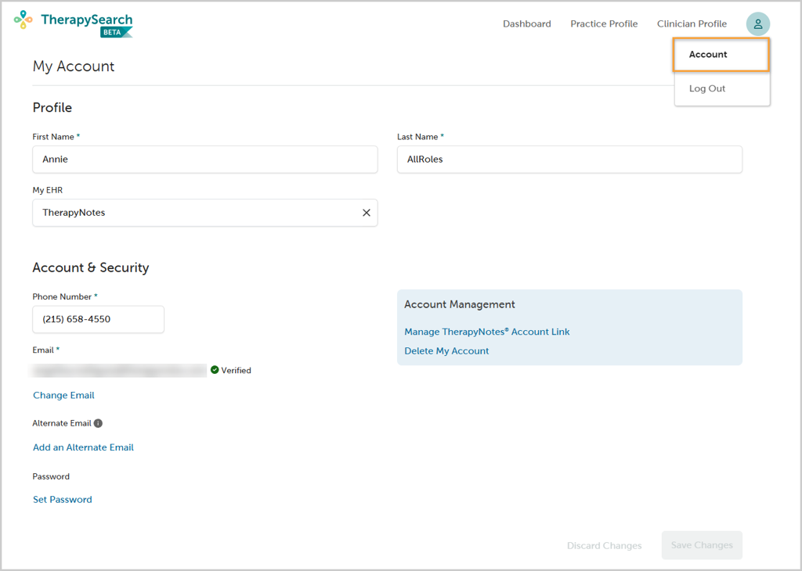Screen dimensions: 802x571
Task: Open the My EHR combo box
Action: tap(196, 213)
